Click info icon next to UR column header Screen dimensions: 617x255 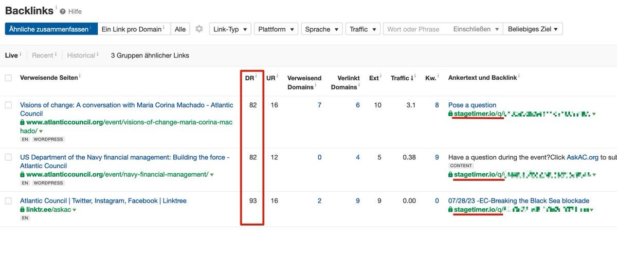pos(278,76)
